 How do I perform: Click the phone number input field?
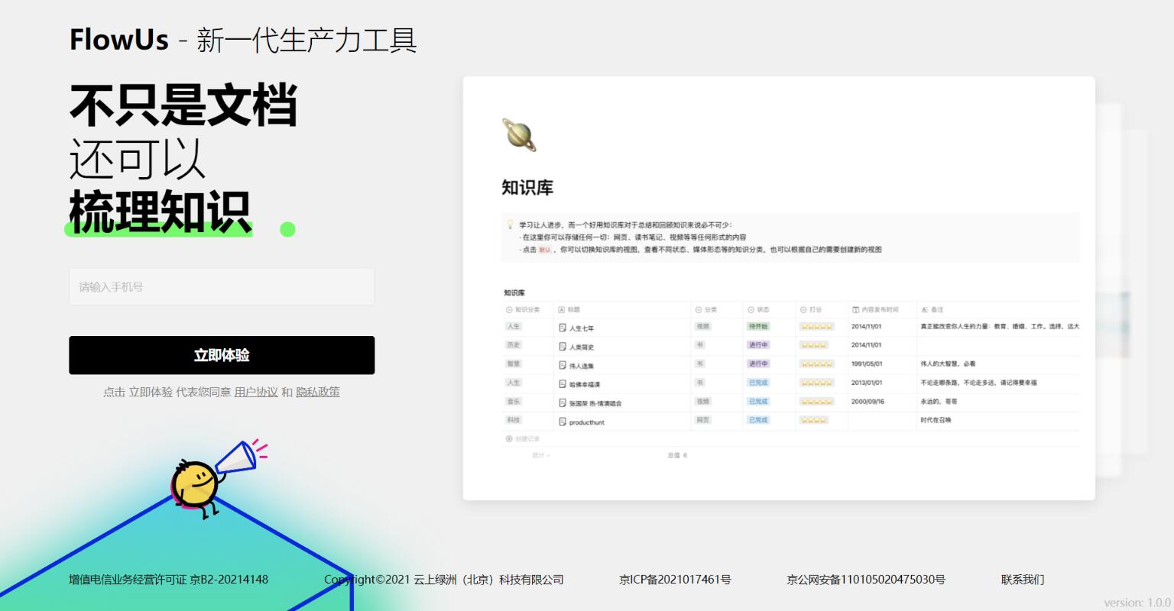click(x=222, y=286)
